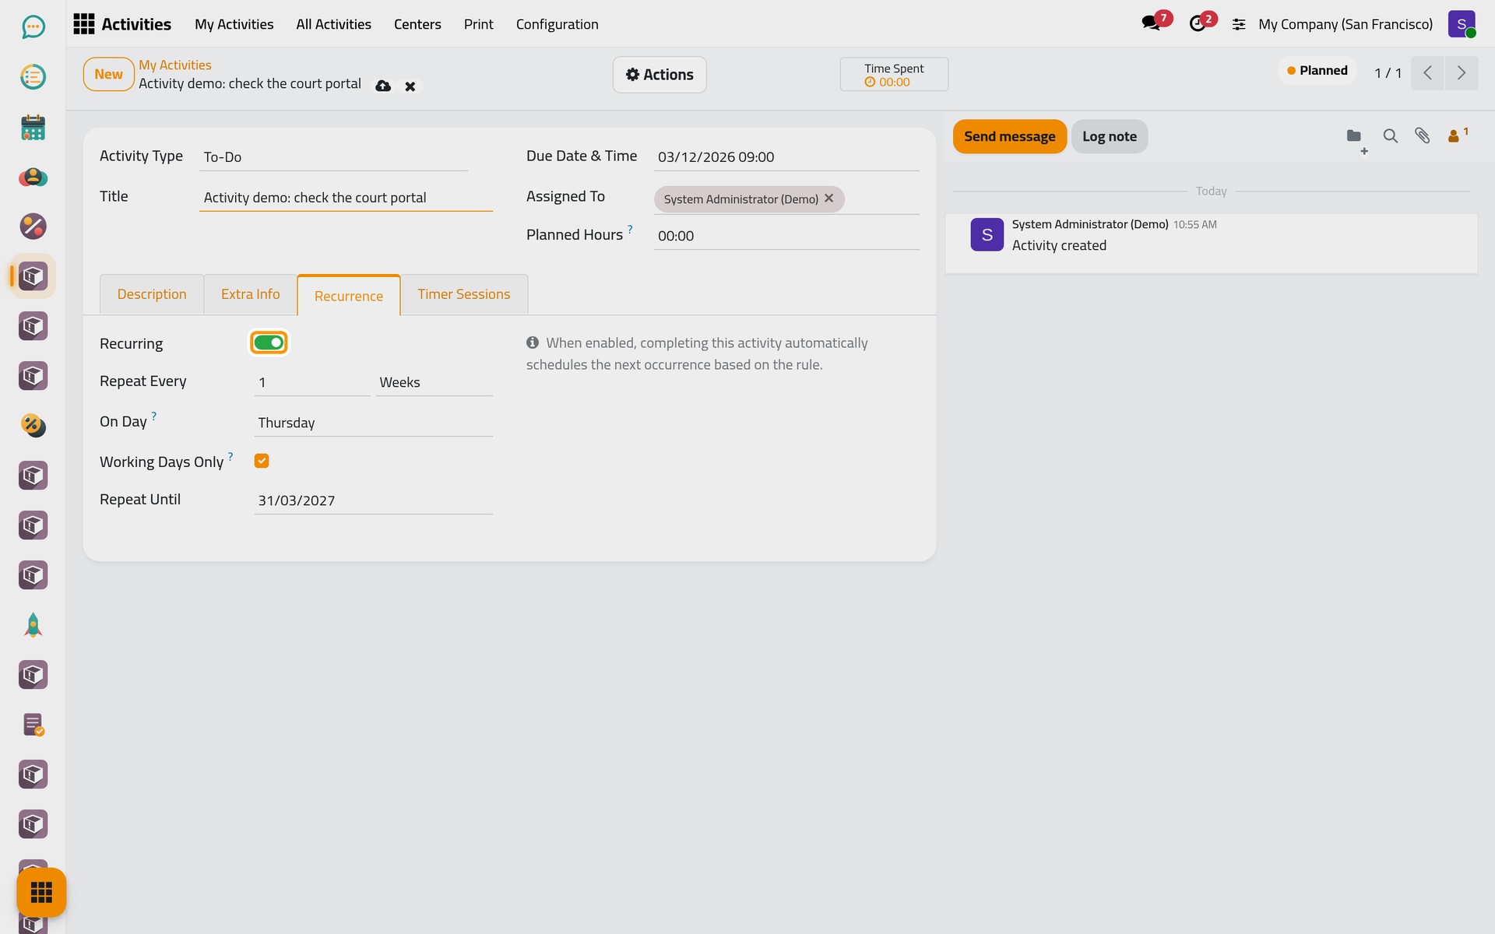1495x934 pixels.
Task: Open the On Day Thursday dropdown
Action: coord(373,423)
